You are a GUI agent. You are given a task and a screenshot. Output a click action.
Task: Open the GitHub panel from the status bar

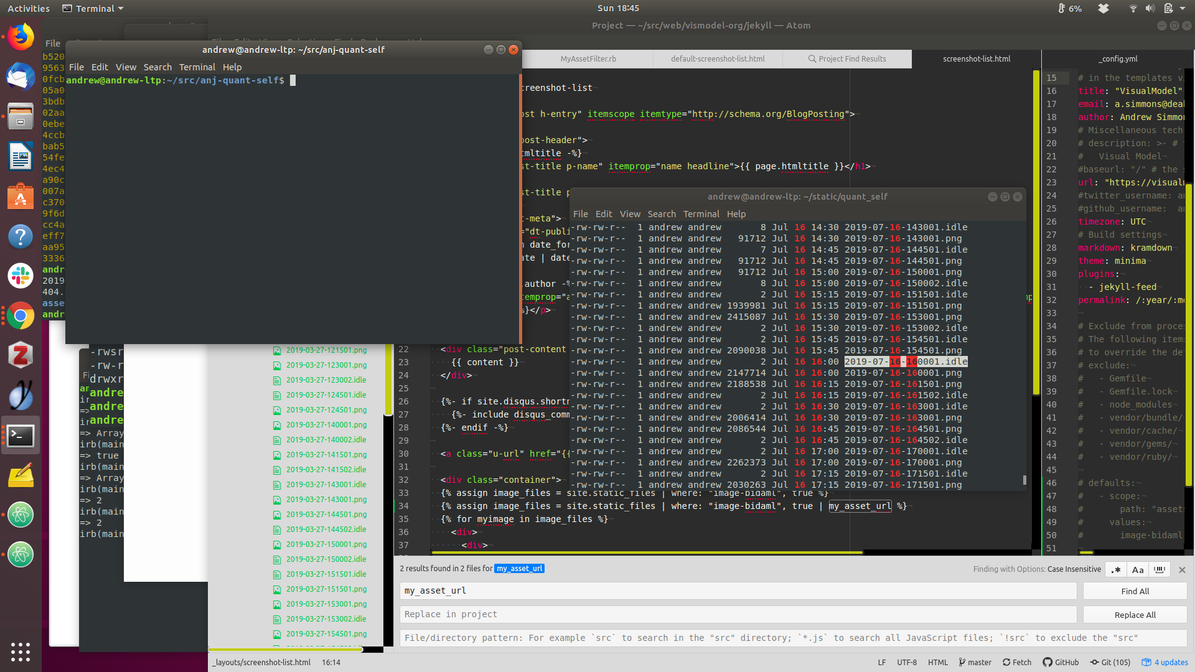coord(1061,662)
